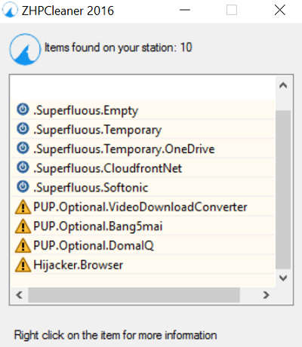Image resolution: width=302 pixels, height=347 pixels.
Task: Select the .Superfluous.Softonic entry
Action: [x=143, y=187]
